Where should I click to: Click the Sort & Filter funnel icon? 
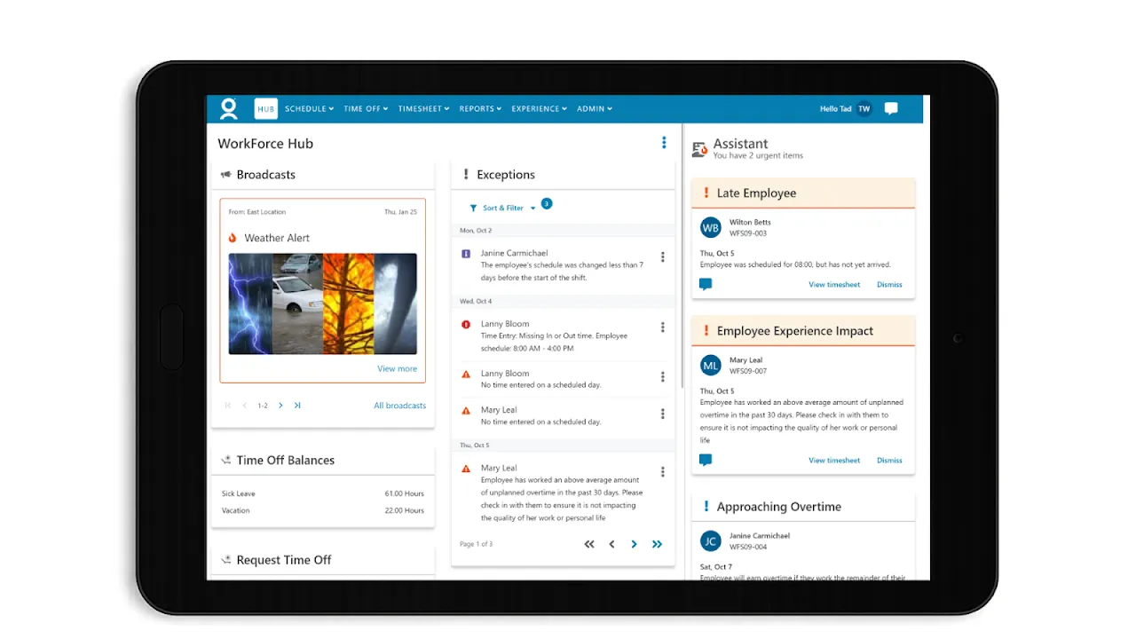click(x=473, y=209)
